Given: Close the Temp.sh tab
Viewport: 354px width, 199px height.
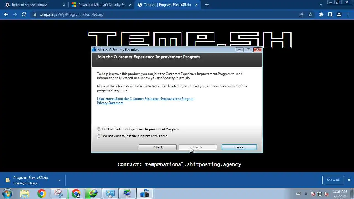Looking at the screenshot, I should 196,5.
